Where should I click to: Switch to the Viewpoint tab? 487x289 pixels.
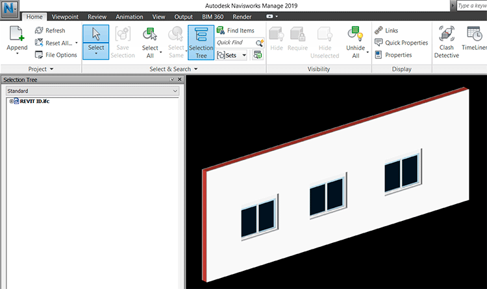coord(65,17)
